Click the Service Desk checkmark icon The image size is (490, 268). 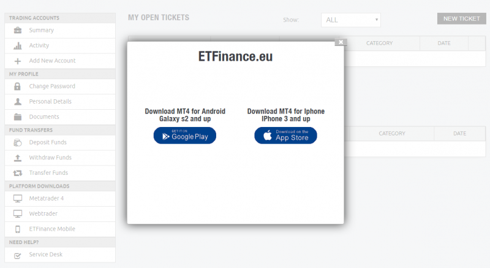(x=18, y=256)
